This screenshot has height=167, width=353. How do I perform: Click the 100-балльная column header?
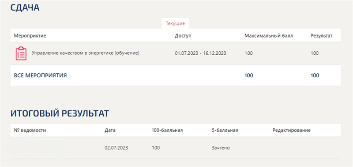167,130
